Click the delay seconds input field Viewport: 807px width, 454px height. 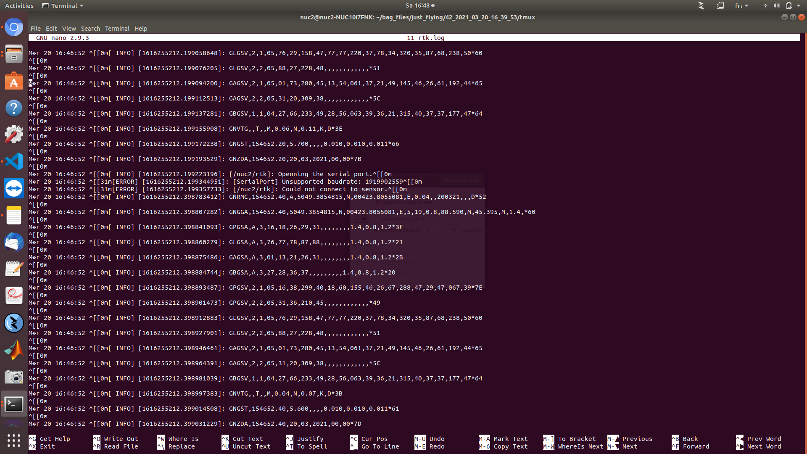(430, 230)
